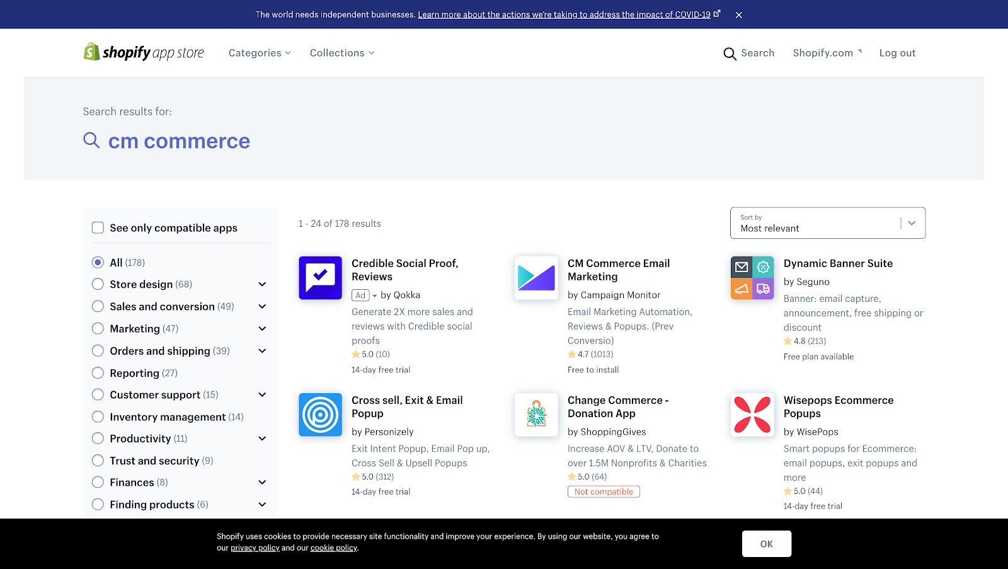Open the COVID-19 actions link
Viewport: 1008px width, 569px height.
pyautogui.click(x=564, y=14)
